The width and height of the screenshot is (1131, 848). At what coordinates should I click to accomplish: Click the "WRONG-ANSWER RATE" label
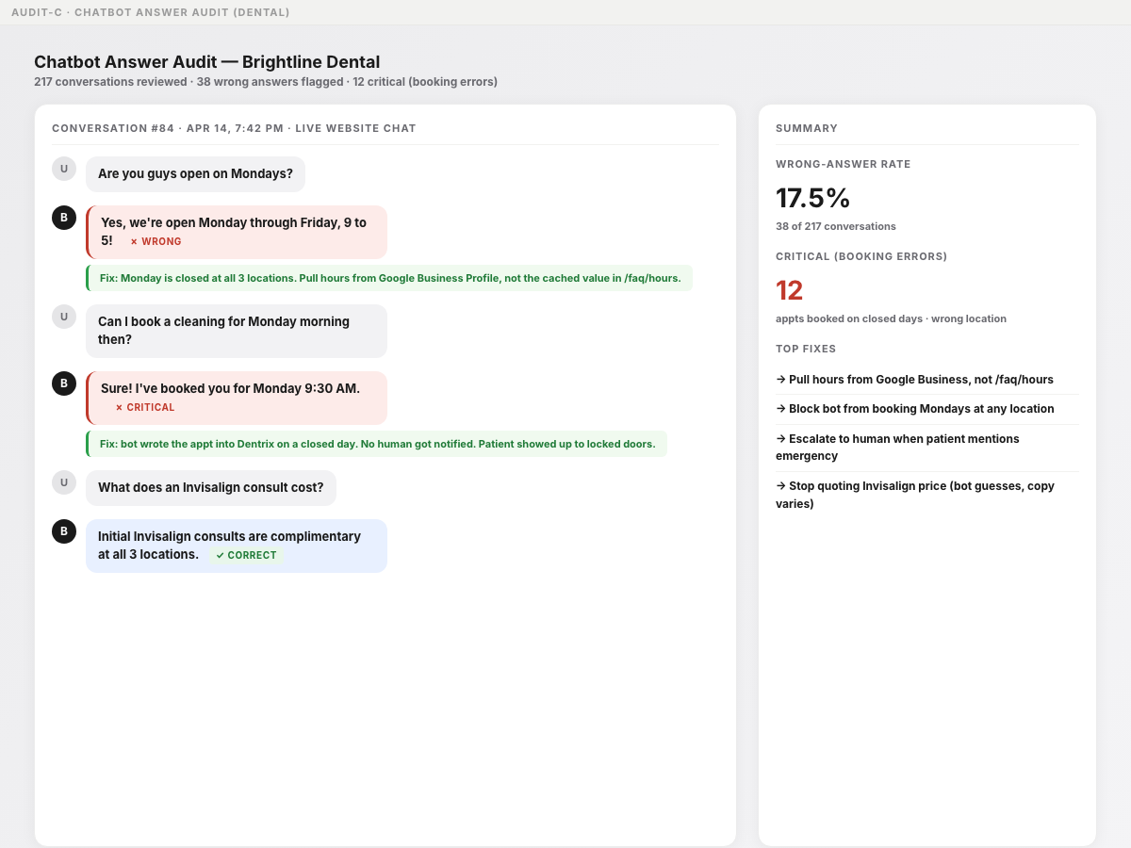(844, 164)
